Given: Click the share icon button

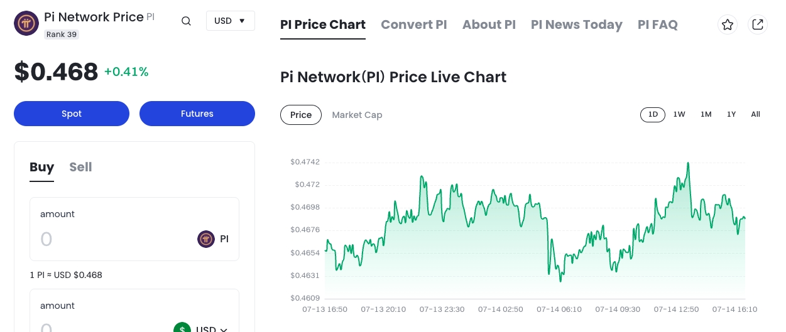Looking at the screenshot, I should pos(758,24).
